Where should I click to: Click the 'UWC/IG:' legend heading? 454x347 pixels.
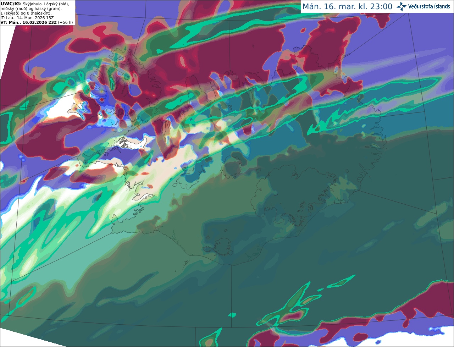pos(11,4)
